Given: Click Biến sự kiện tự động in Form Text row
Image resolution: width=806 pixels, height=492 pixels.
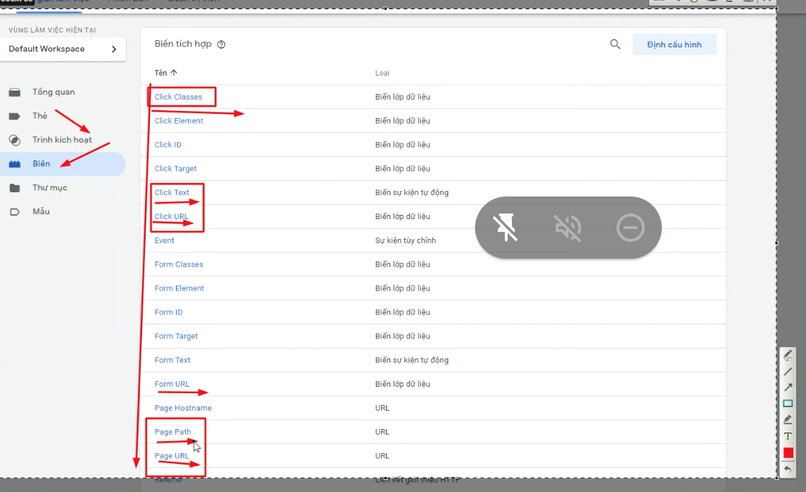Looking at the screenshot, I should [411, 360].
